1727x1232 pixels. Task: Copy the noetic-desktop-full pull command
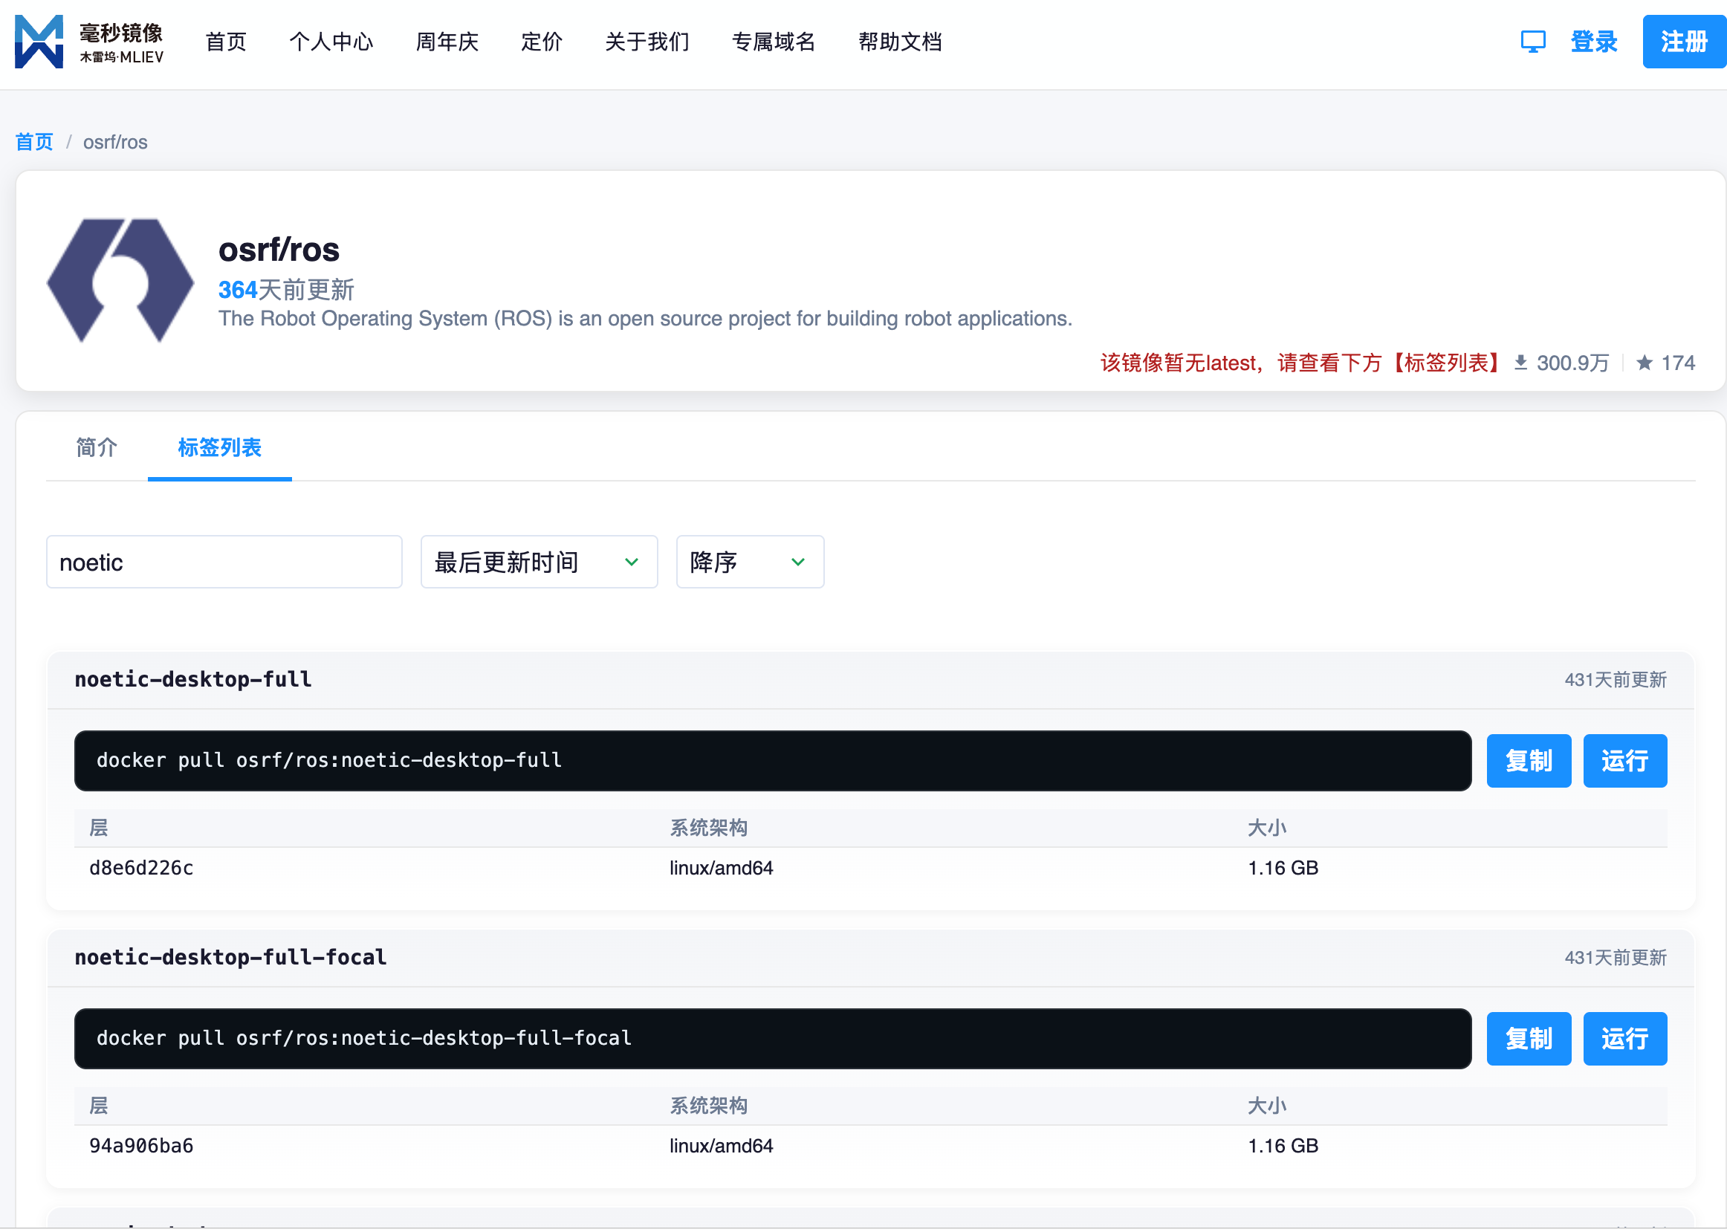click(1529, 761)
